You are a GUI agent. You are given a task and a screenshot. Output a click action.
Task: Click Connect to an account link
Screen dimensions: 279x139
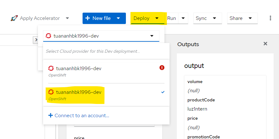82,116
